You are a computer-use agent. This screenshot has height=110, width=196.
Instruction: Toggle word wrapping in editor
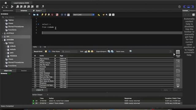pyautogui.click(x=113, y=15)
